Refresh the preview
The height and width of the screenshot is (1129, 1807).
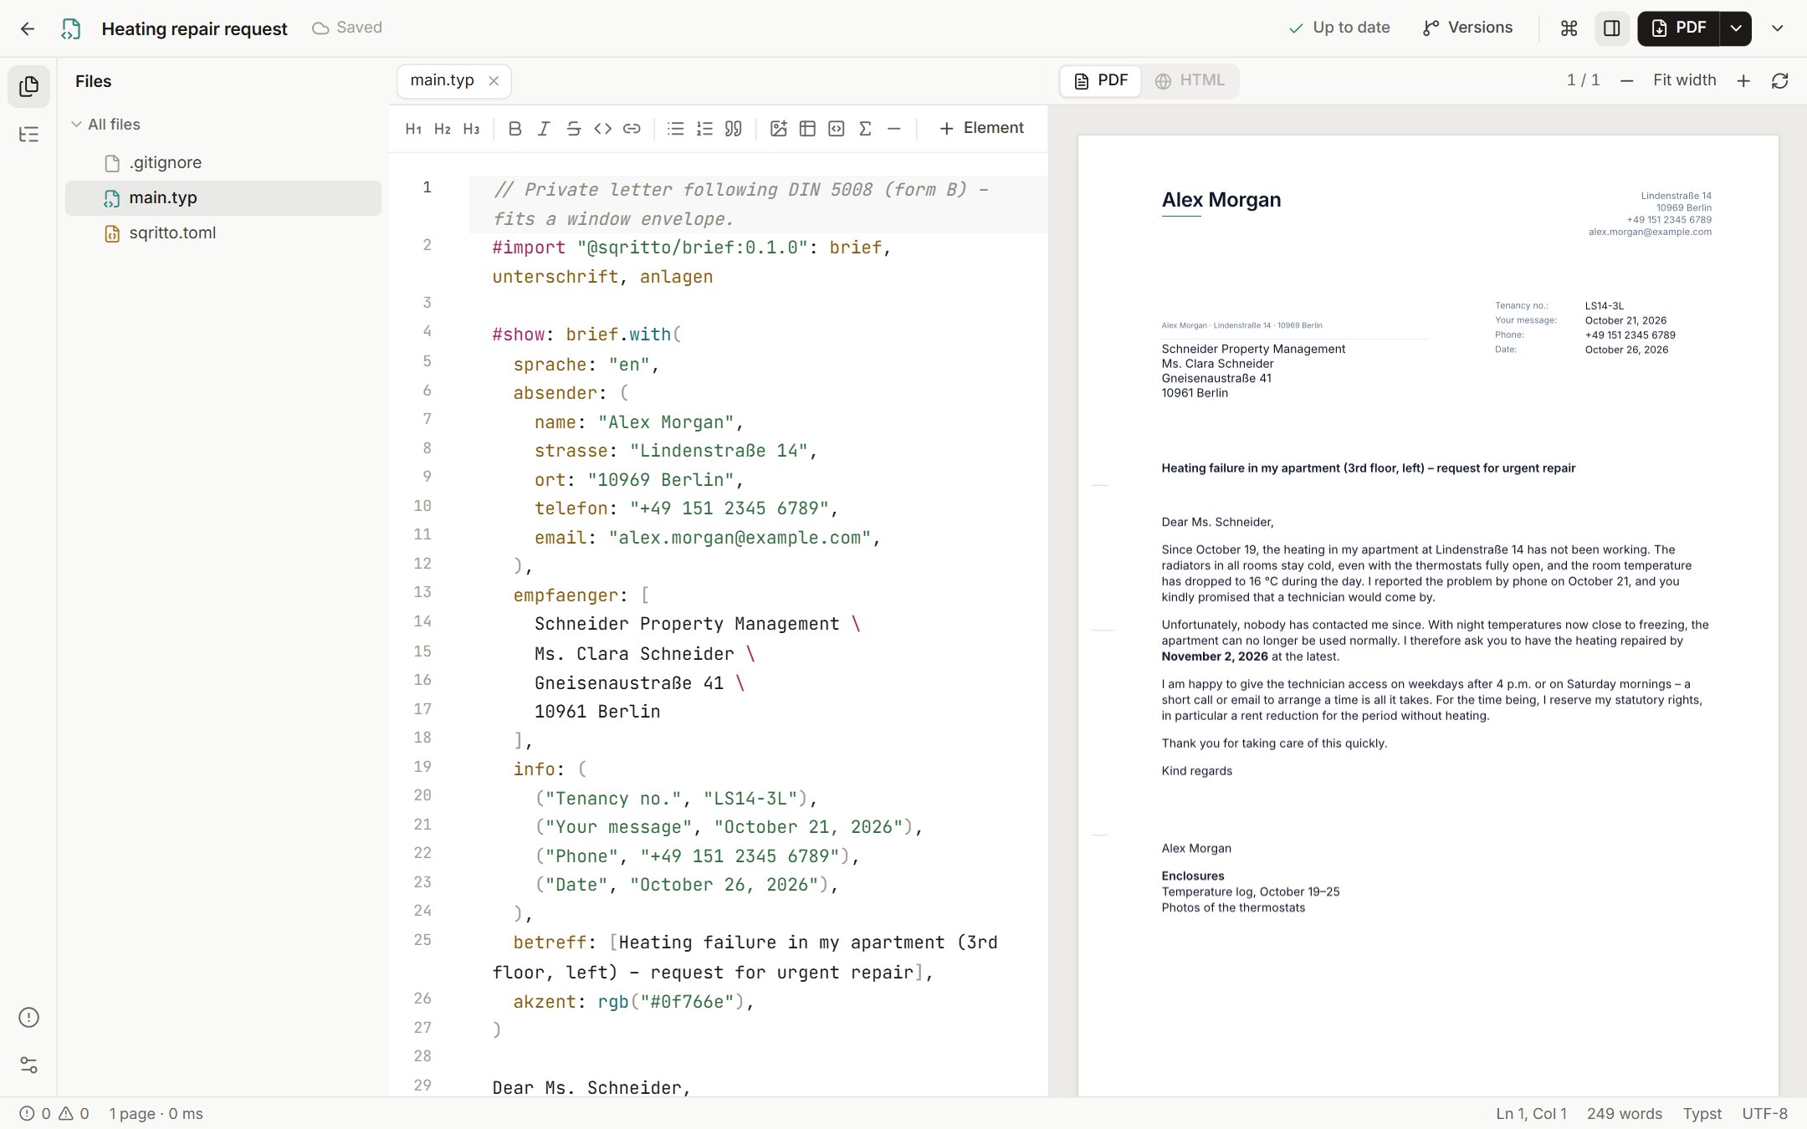pyautogui.click(x=1780, y=81)
